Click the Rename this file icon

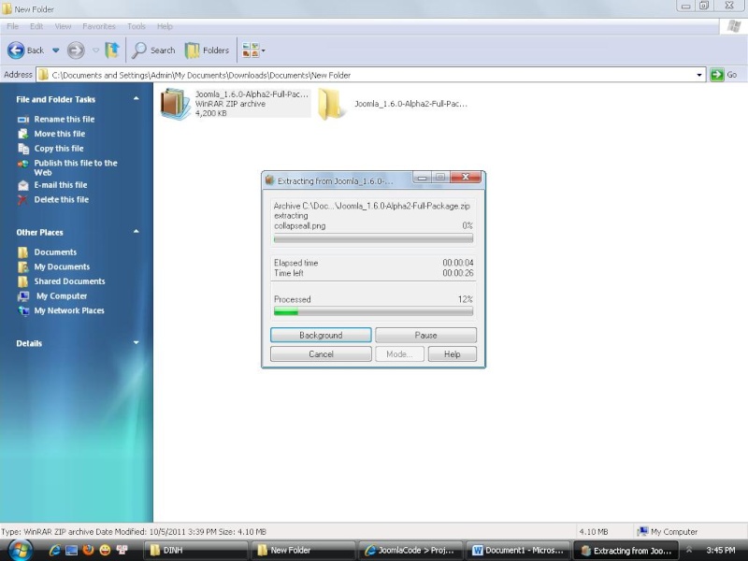point(22,120)
